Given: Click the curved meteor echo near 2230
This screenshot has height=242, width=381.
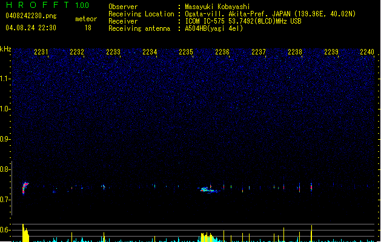Looking at the screenshot, I should [x=25, y=188].
